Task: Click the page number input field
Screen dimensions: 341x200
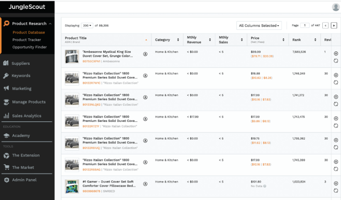Action: pyautogui.click(x=304, y=25)
